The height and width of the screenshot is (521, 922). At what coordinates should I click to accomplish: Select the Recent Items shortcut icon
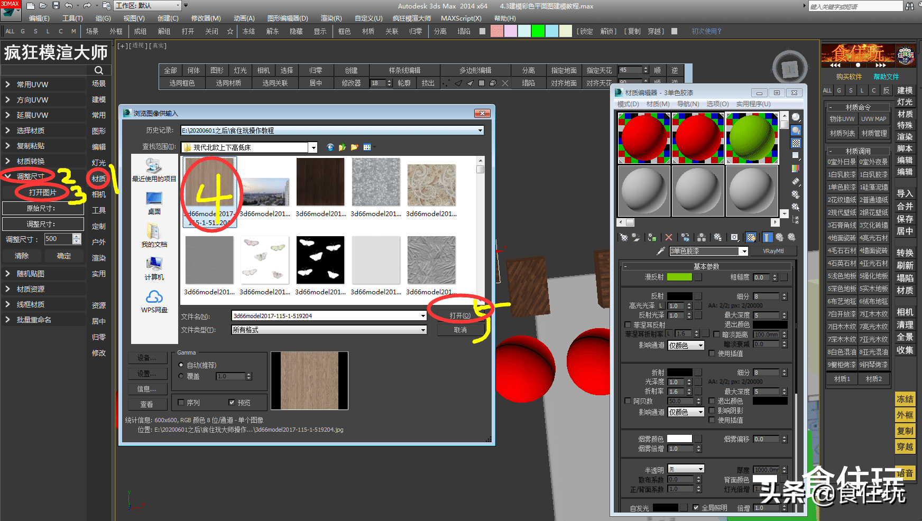[x=154, y=170]
